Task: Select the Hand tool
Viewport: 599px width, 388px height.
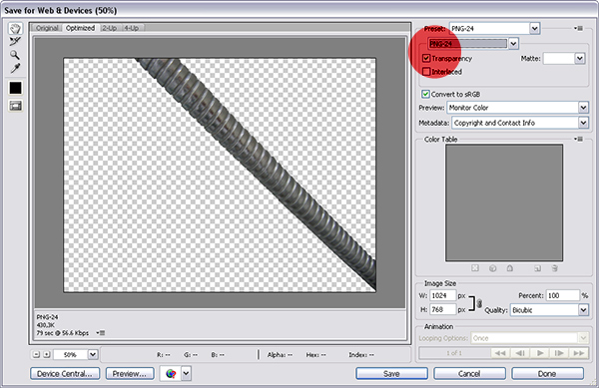Action: click(15, 29)
